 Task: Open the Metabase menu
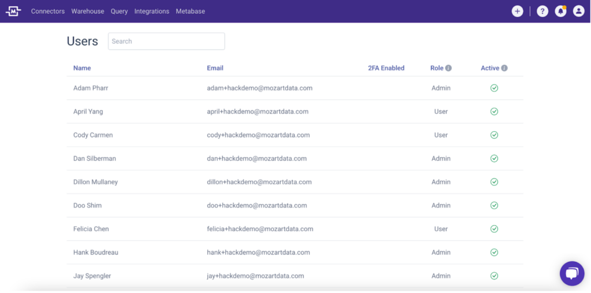pos(190,12)
